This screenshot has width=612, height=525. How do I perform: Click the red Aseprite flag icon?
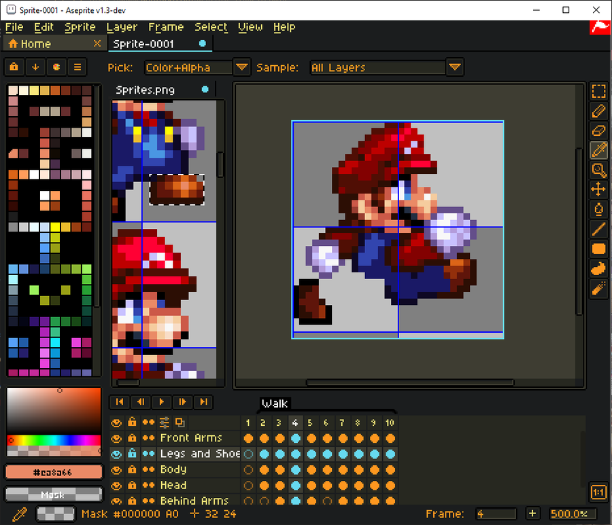pyautogui.click(x=600, y=27)
